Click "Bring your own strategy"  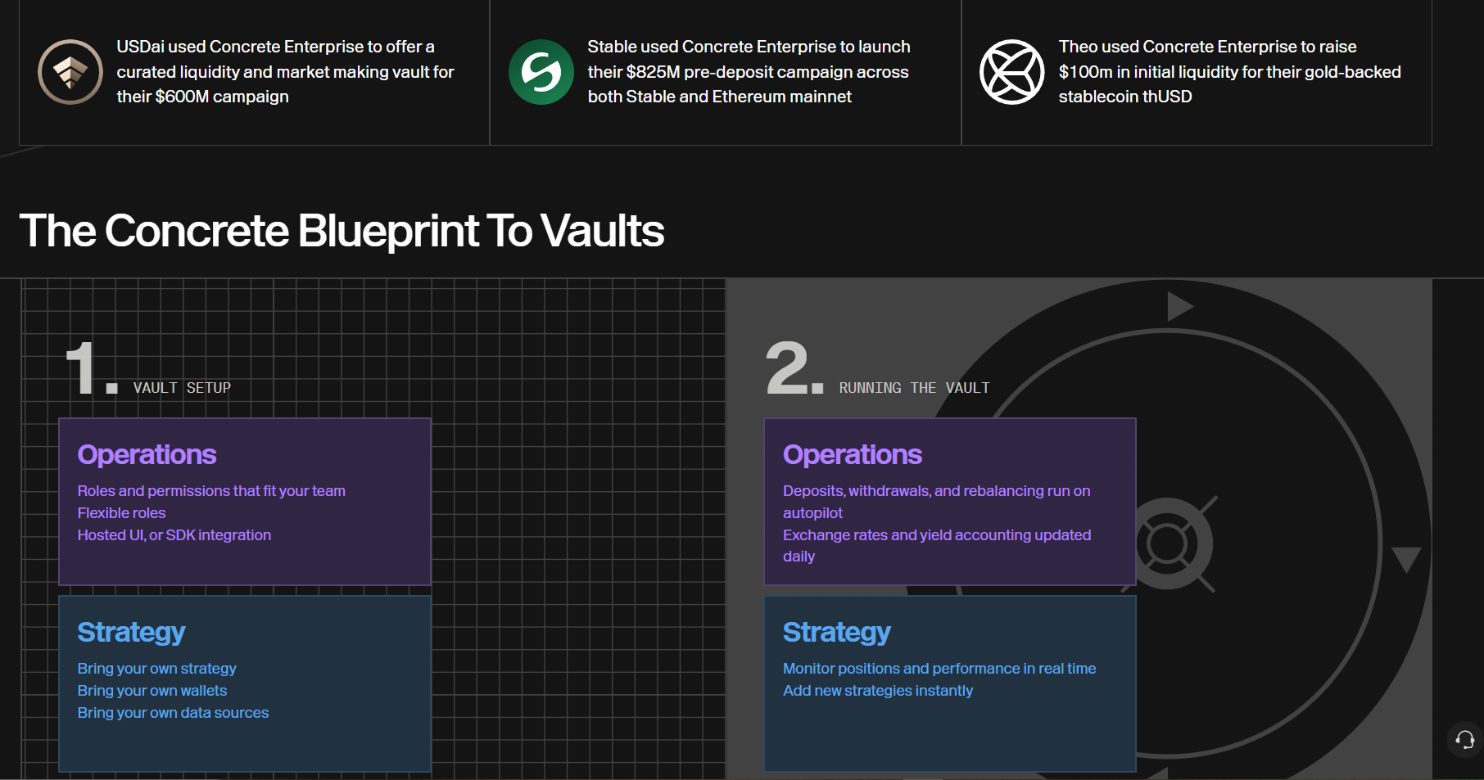click(x=157, y=669)
